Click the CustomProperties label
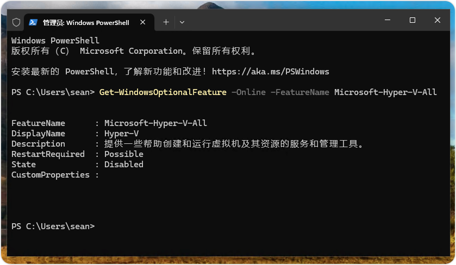Screen dimensions: 456x265 (51, 175)
